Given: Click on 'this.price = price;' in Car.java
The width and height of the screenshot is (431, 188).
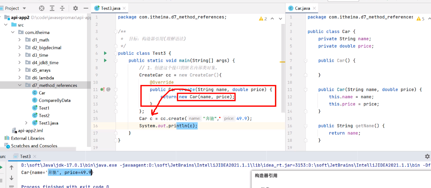Looking at the screenshot, I should [354, 104].
